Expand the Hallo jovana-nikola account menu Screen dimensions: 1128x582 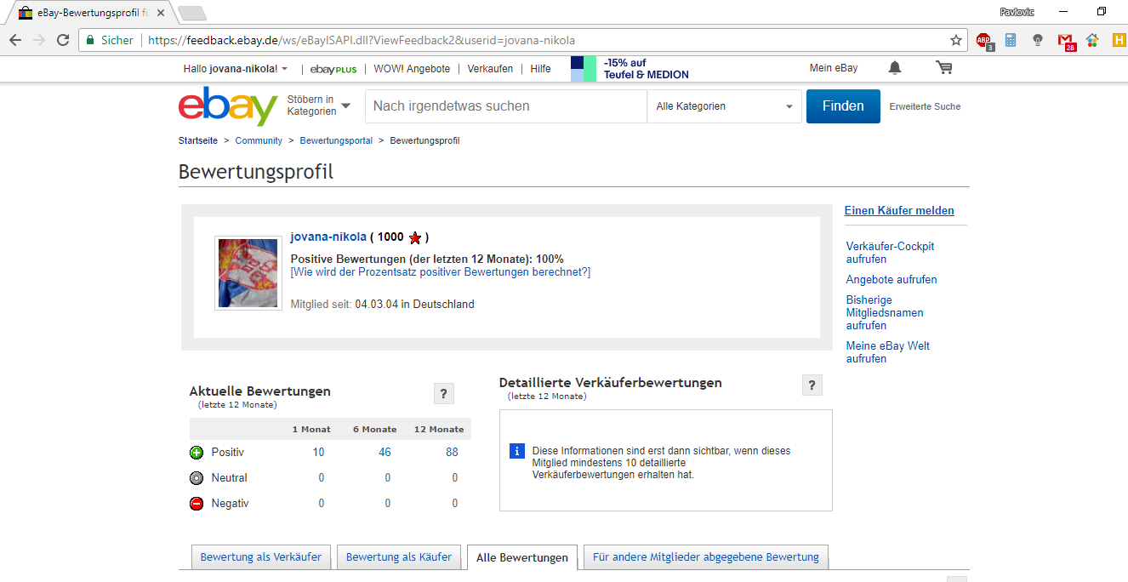(236, 69)
